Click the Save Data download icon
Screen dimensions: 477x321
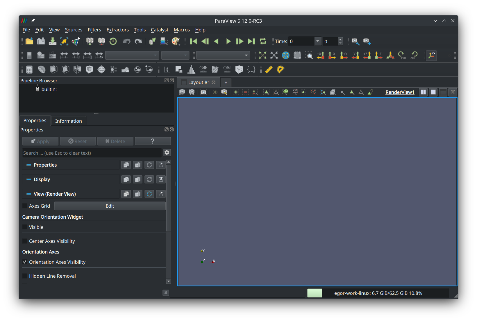53,41
